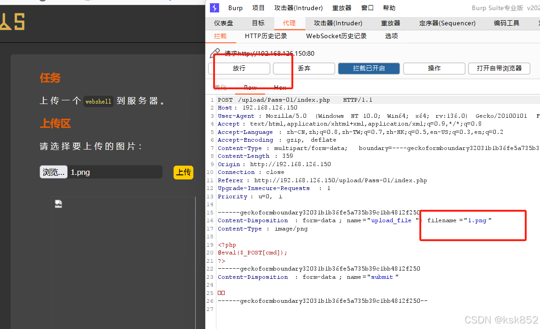Click the name="submit" form-data line
Viewport: 540px width, 329px height.
pos(308,277)
